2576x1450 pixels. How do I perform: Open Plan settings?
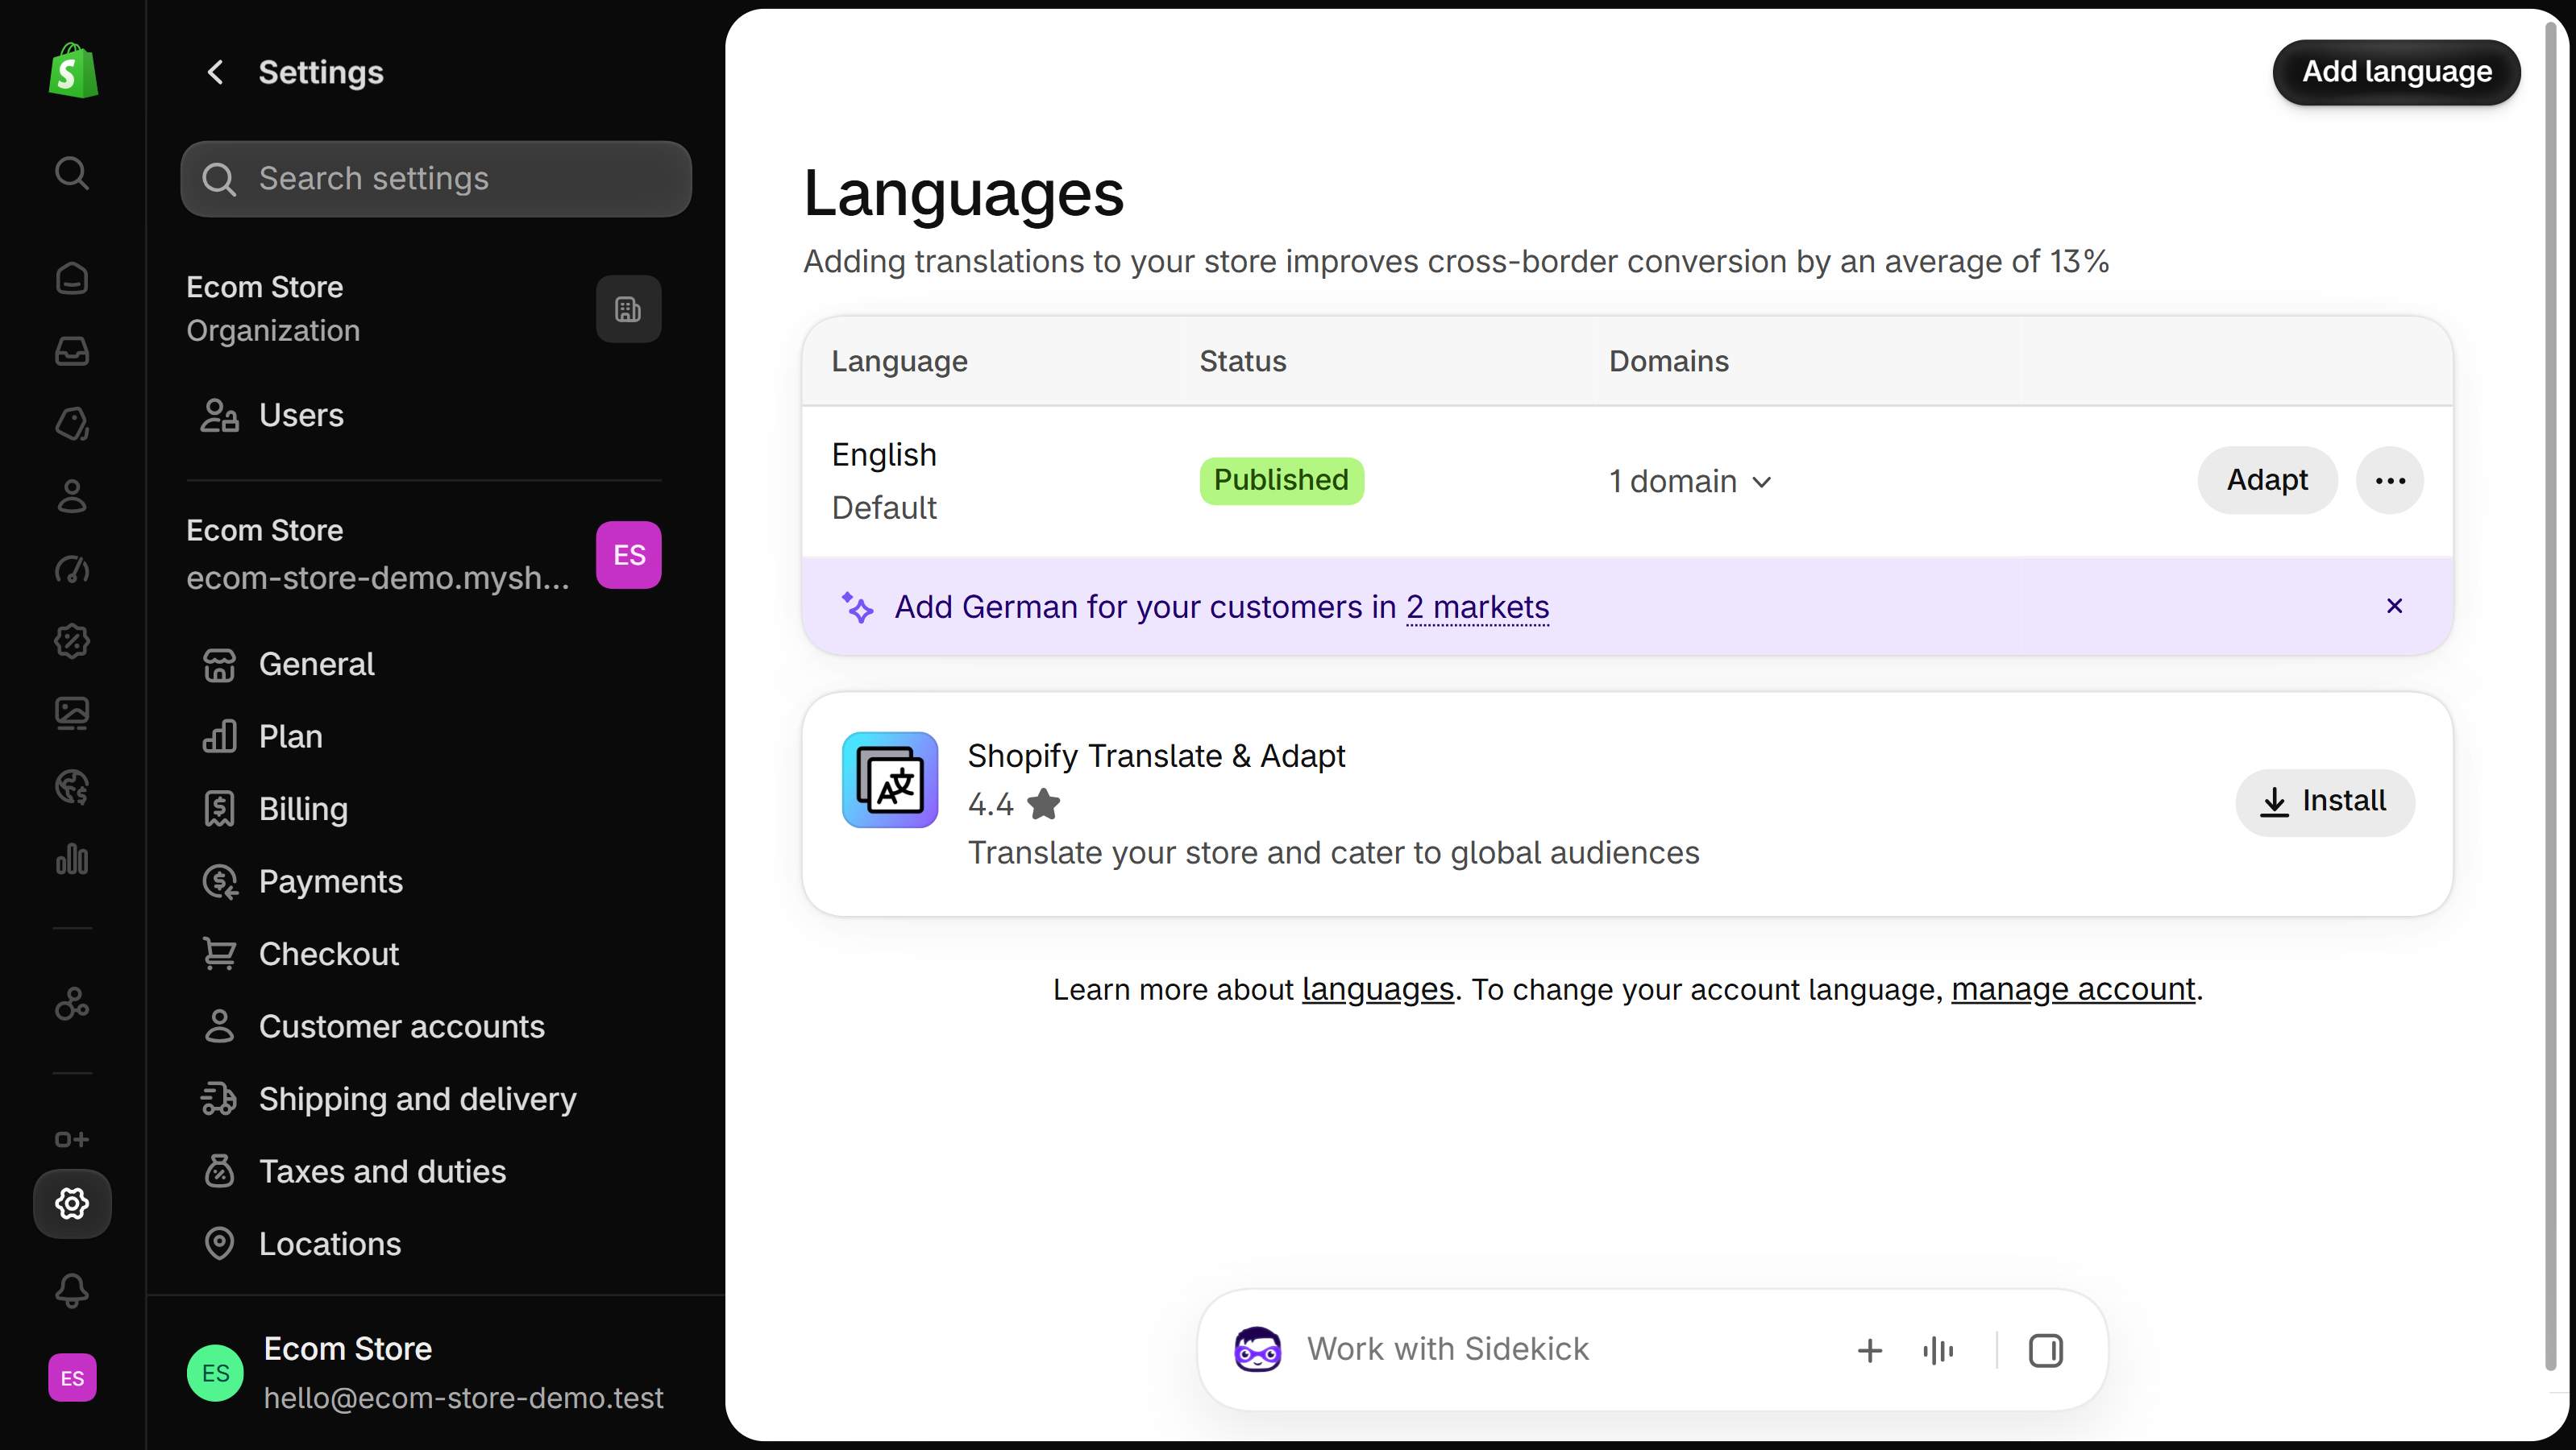pos(423,736)
